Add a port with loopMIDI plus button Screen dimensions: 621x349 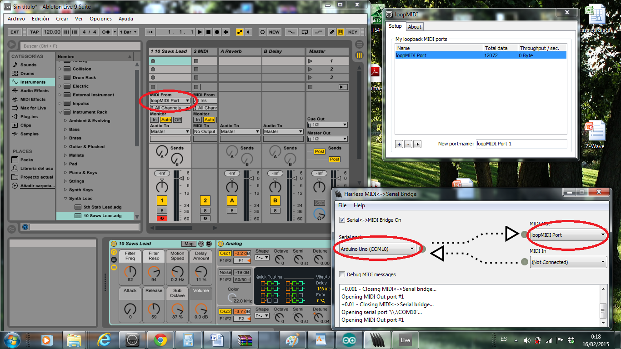coord(399,144)
